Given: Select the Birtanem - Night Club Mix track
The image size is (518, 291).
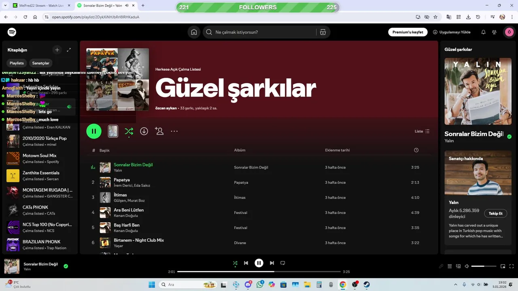Looking at the screenshot, I should [x=259, y=243].
